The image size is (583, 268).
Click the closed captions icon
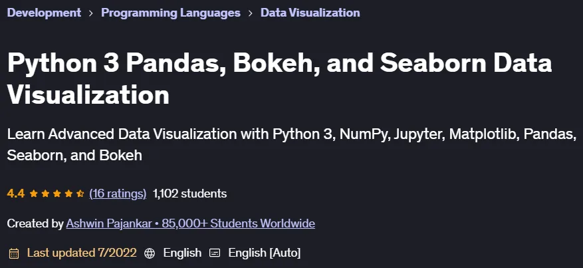(215, 253)
